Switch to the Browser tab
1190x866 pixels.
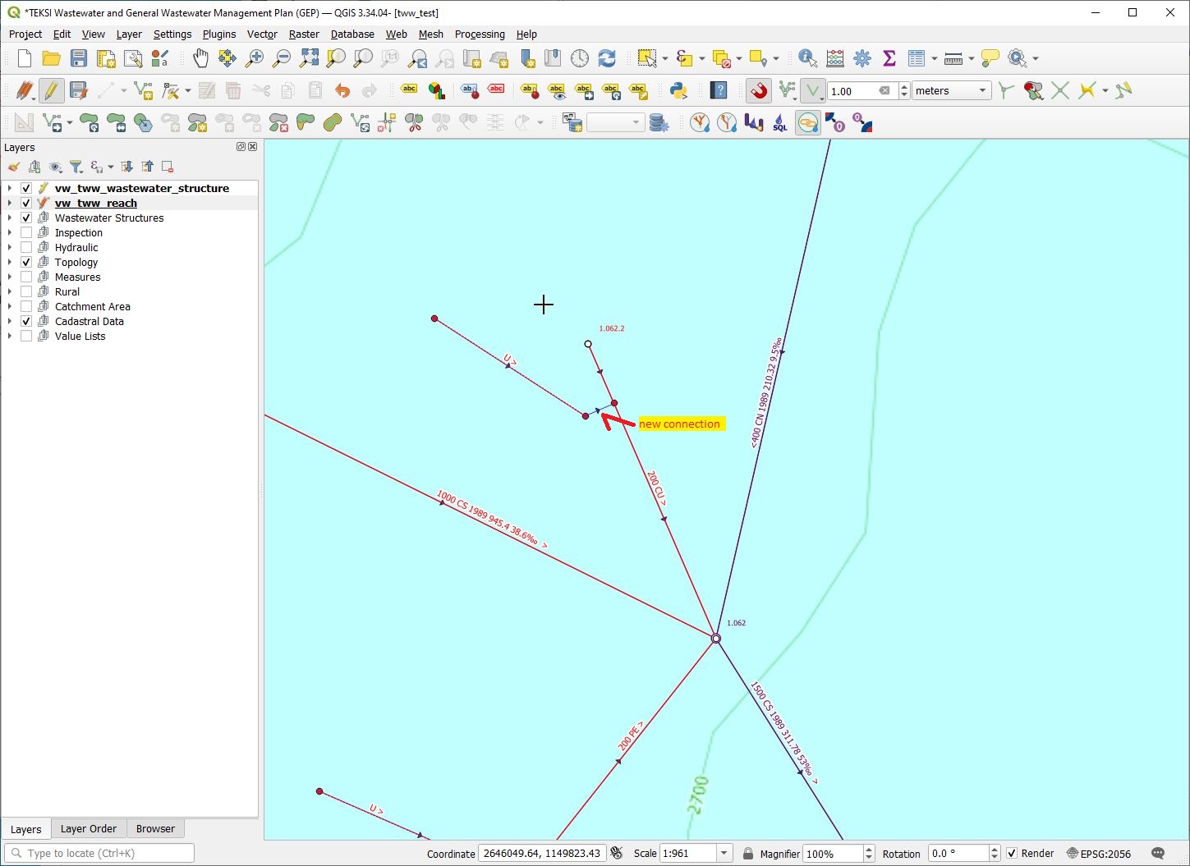[155, 829]
